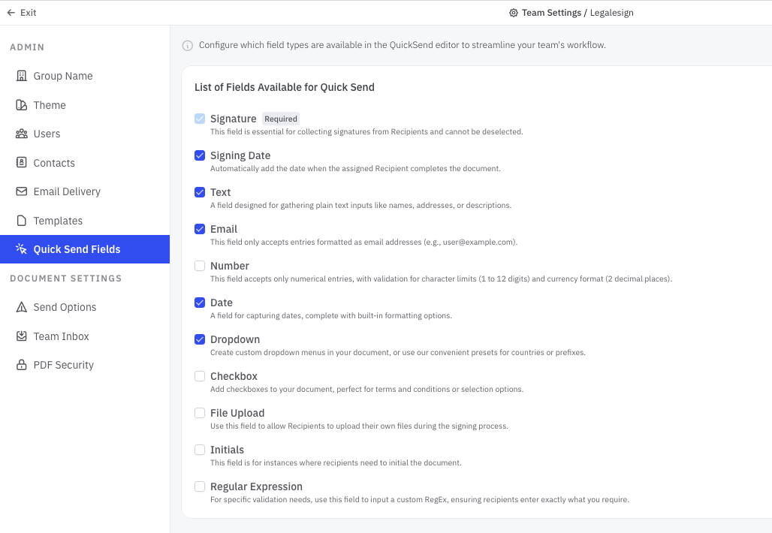Click the PDF Security padlock icon
The height and width of the screenshot is (533, 772).
(22, 365)
